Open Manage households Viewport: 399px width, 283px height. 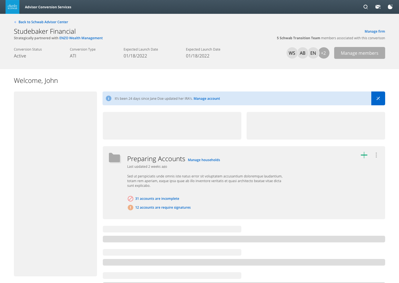tap(204, 160)
